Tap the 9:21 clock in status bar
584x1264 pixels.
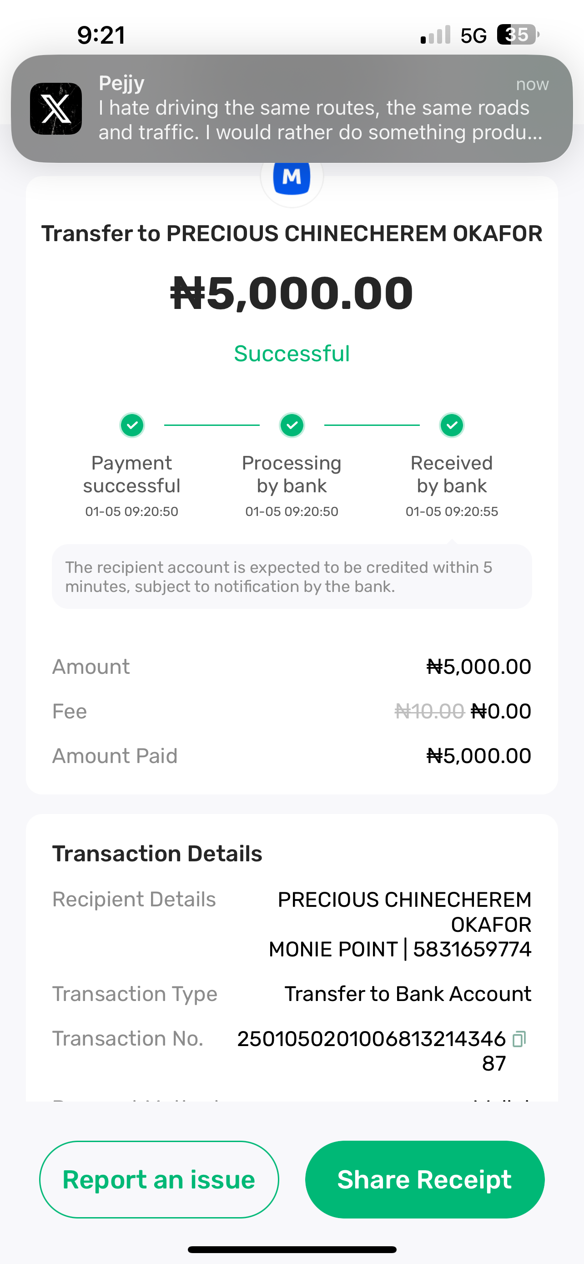(101, 35)
